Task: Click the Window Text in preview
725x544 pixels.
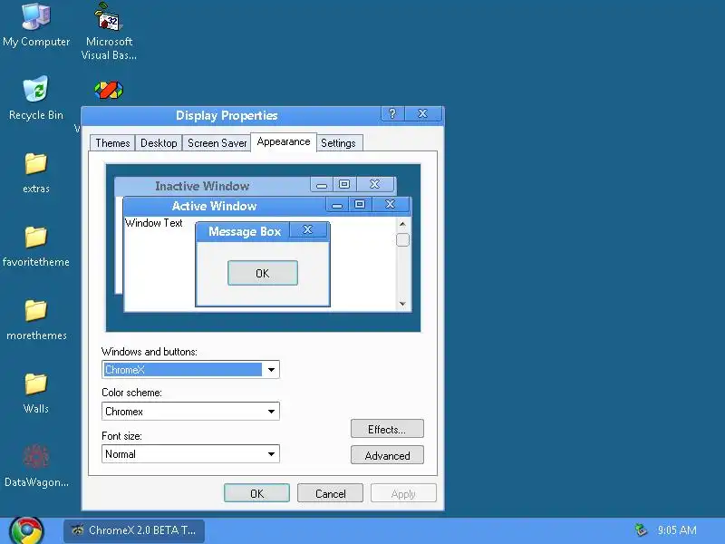Action: tap(154, 223)
